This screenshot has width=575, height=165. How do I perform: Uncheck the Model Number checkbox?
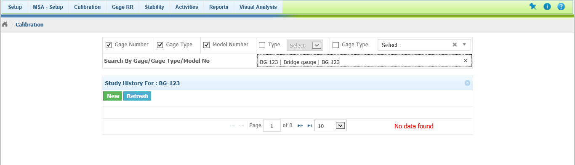pos(206,45)
